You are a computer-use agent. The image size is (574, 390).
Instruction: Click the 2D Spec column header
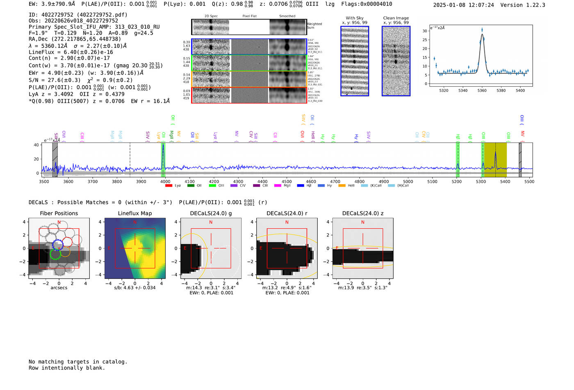point(211,16)
